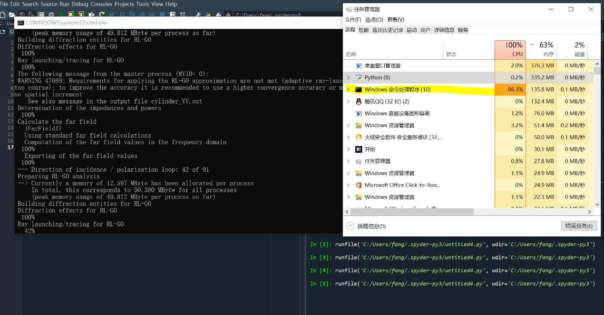Click the highlighted 86.3% CPU usage cell
The width and height of the screenshot is (604, 315).
point(511,89)
